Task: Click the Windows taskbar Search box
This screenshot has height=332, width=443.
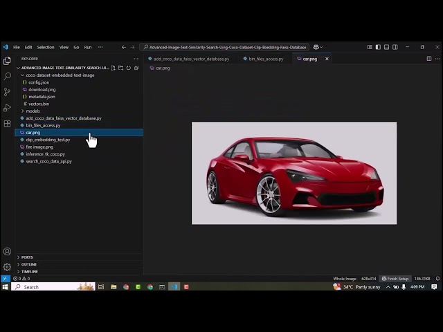Action: coord(53,287)
